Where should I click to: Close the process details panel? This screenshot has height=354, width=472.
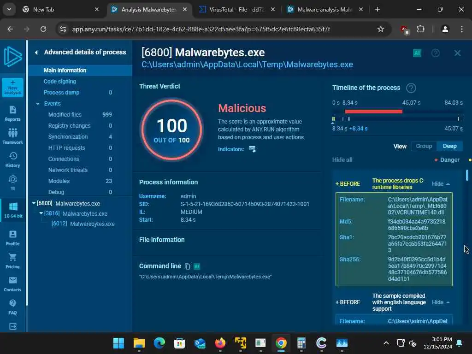(457, 53)
